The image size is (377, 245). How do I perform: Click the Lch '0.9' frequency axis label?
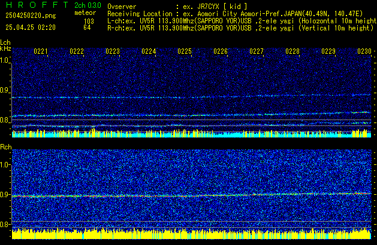pyautogui.click(x=5, y=90)
